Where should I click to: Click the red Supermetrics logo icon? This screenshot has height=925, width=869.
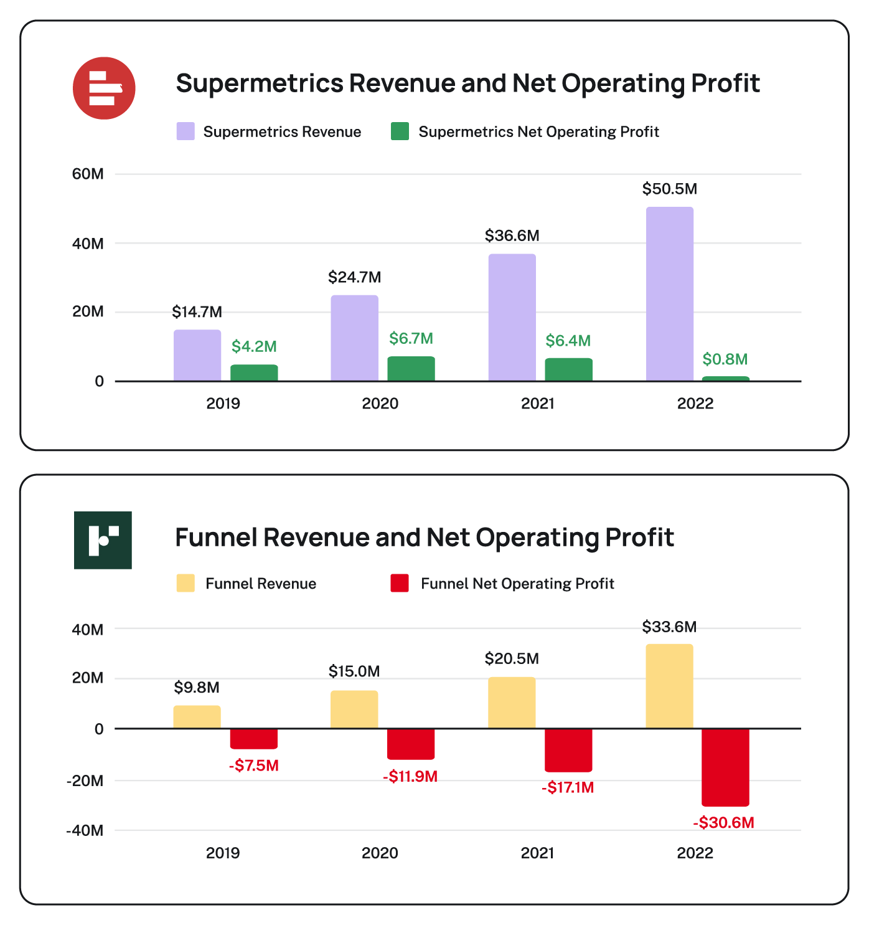pos(104,88)
